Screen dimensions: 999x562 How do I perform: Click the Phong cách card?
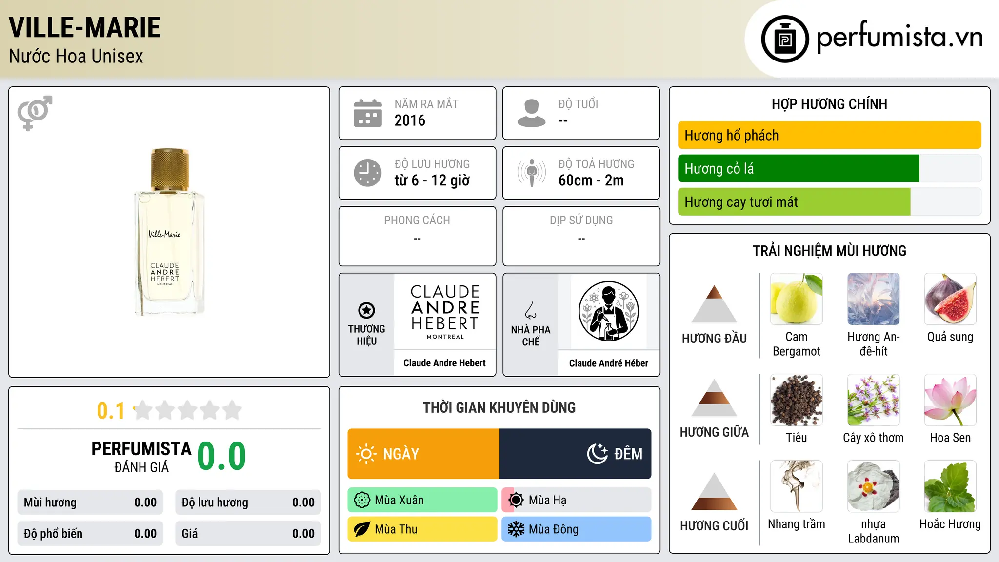418,236
